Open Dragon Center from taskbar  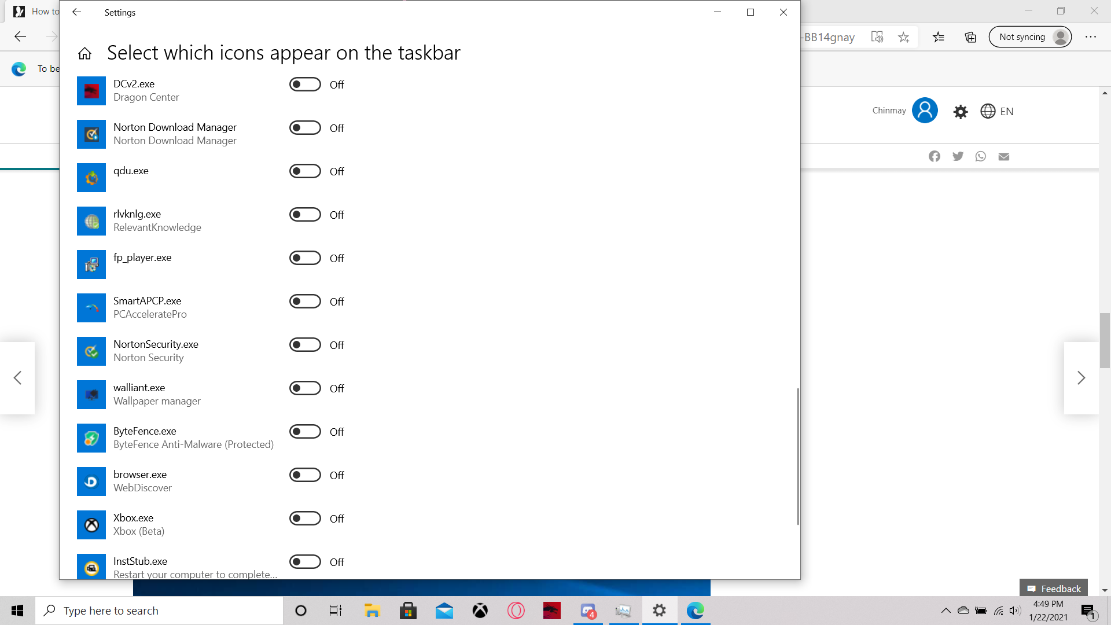551,611
